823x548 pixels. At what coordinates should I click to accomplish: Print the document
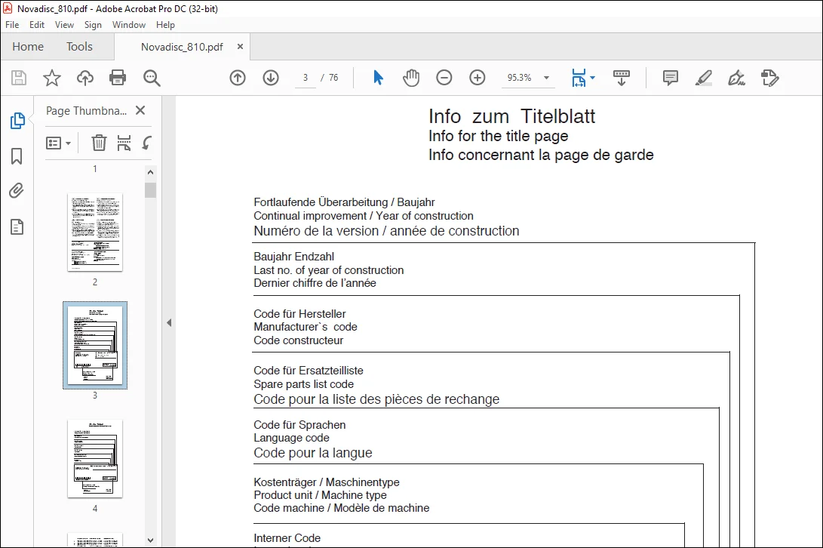click(118, 78)
